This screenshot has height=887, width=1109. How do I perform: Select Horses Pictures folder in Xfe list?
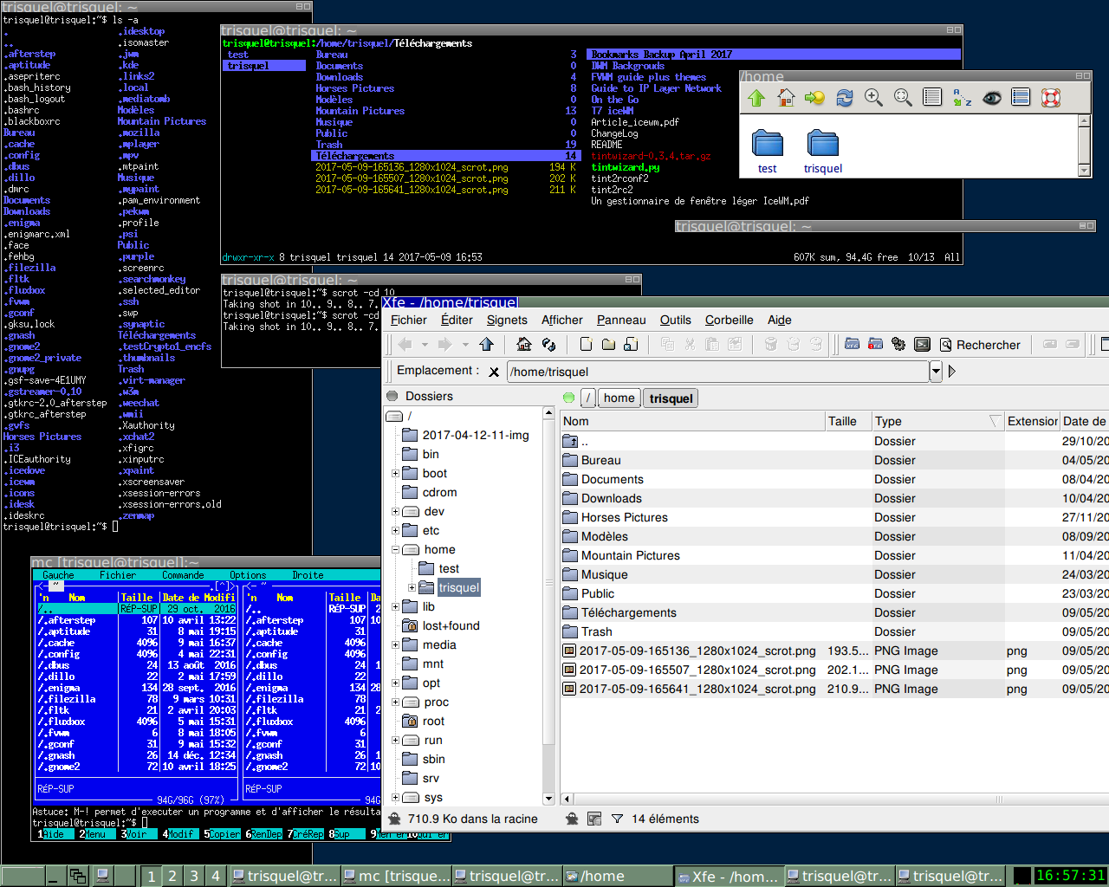[625, 517]
